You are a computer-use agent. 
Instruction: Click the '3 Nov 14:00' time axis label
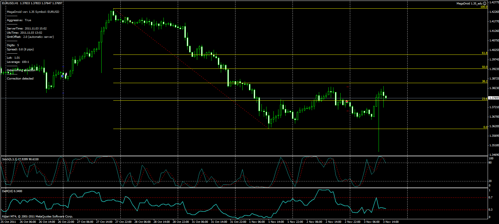(x=391, y=222)
